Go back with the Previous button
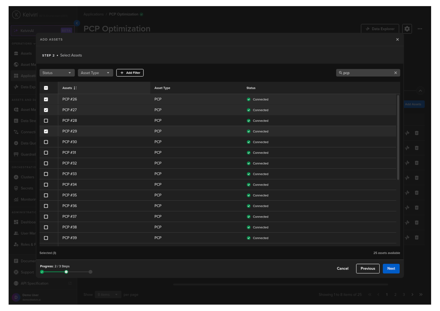This screenshot has height=311, width=440. coord(367,269)
